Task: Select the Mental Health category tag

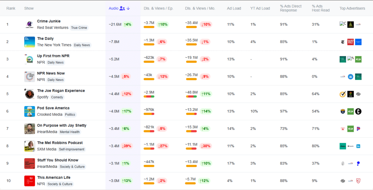Action: pyautogui.click(x=70, y=132)
